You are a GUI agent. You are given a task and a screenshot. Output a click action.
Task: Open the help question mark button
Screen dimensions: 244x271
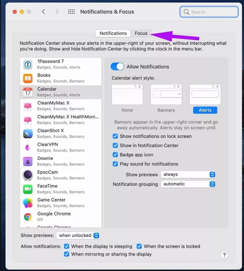click(224, 255)
